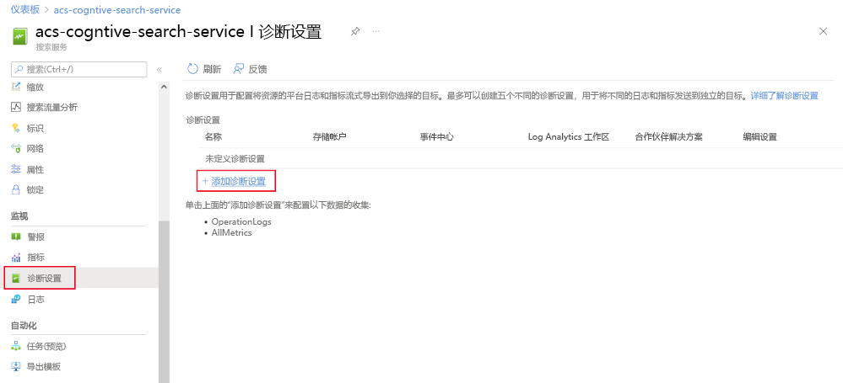Click the search service resource icon
This screenshot has height=383, width=843.
[x=20, y=38]
